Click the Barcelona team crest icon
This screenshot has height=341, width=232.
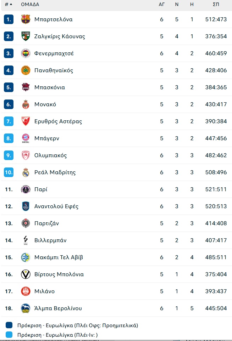[26, 19]
